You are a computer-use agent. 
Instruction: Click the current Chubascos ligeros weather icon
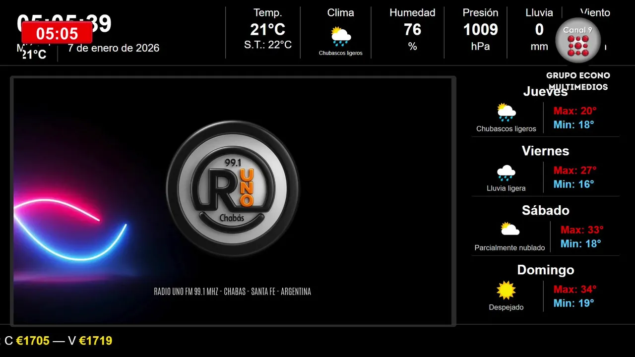340,36
